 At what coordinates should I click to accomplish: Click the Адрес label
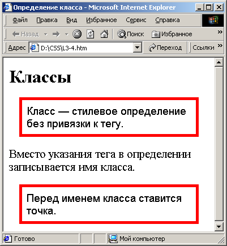[17, 48]
